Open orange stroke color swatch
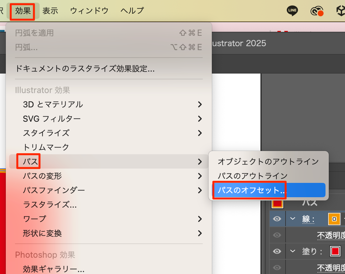Screen dimensions: 345x274 [334, 219]
